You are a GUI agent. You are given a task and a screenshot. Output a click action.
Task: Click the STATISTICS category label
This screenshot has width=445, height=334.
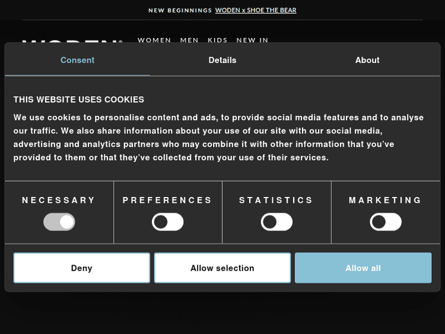point(276,201)
